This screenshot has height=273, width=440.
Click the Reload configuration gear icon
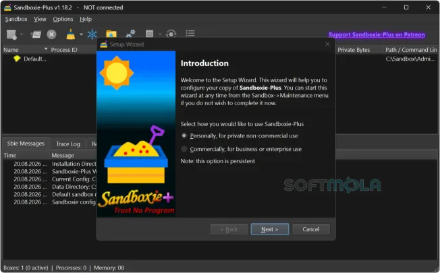coord(171,34)
